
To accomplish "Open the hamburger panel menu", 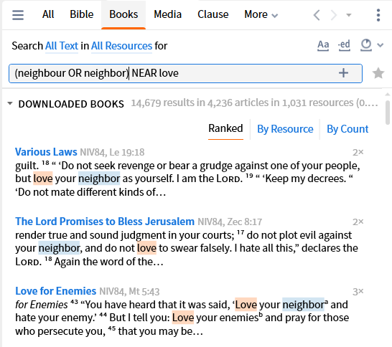I will click(x=18, y=15).
